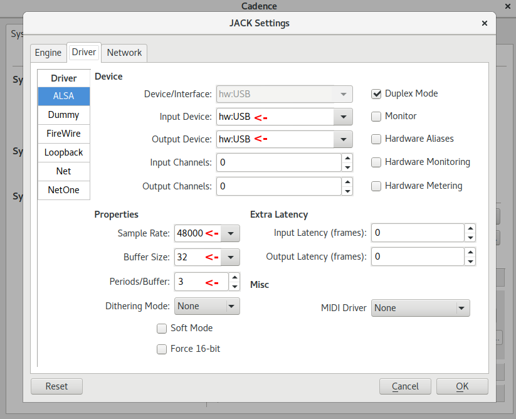The width and height of the screenshot is (516, 419).
Task: Select the NetOne driver
Action: pos(63,190)
